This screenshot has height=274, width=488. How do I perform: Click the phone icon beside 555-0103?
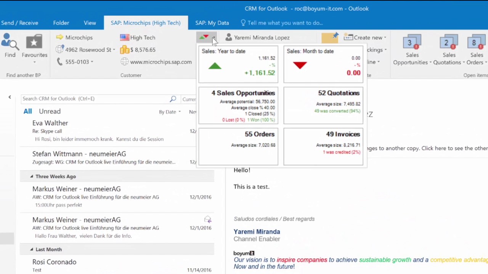click(59, 62)
